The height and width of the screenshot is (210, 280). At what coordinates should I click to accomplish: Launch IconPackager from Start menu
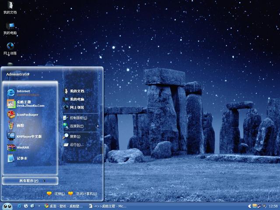[x=23, y=115]
